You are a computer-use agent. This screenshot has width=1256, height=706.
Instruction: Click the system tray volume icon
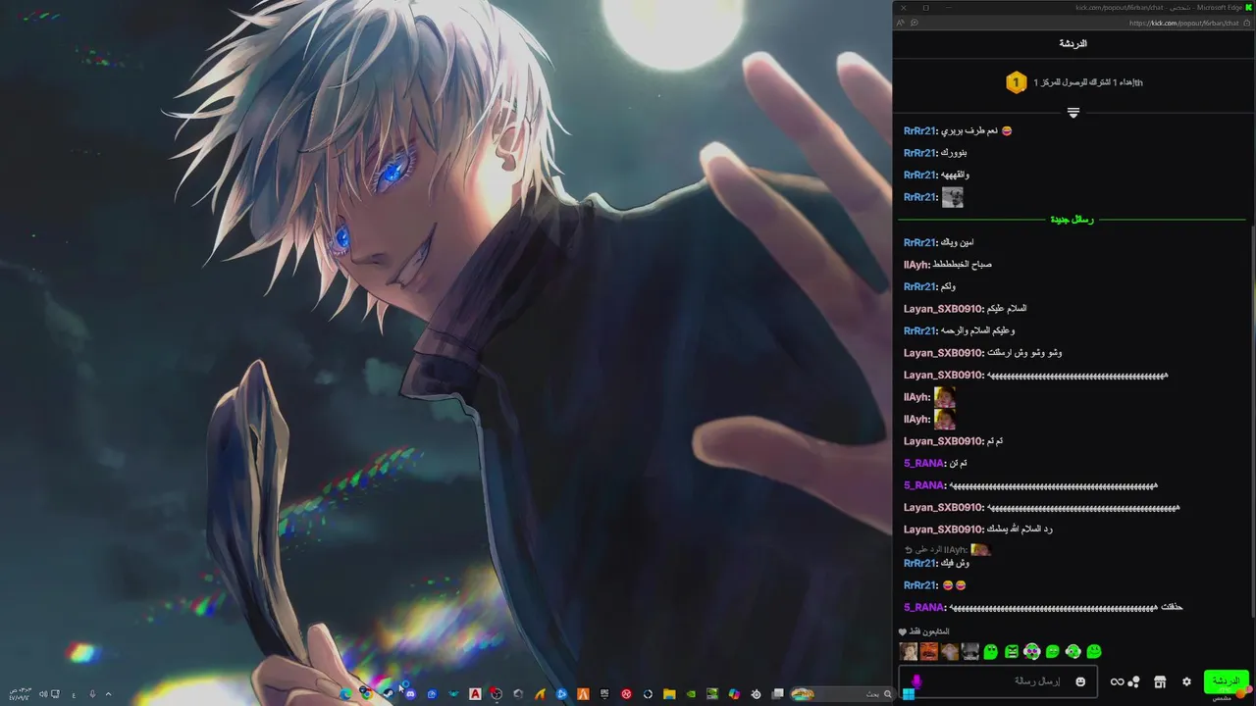click(43, 694)
